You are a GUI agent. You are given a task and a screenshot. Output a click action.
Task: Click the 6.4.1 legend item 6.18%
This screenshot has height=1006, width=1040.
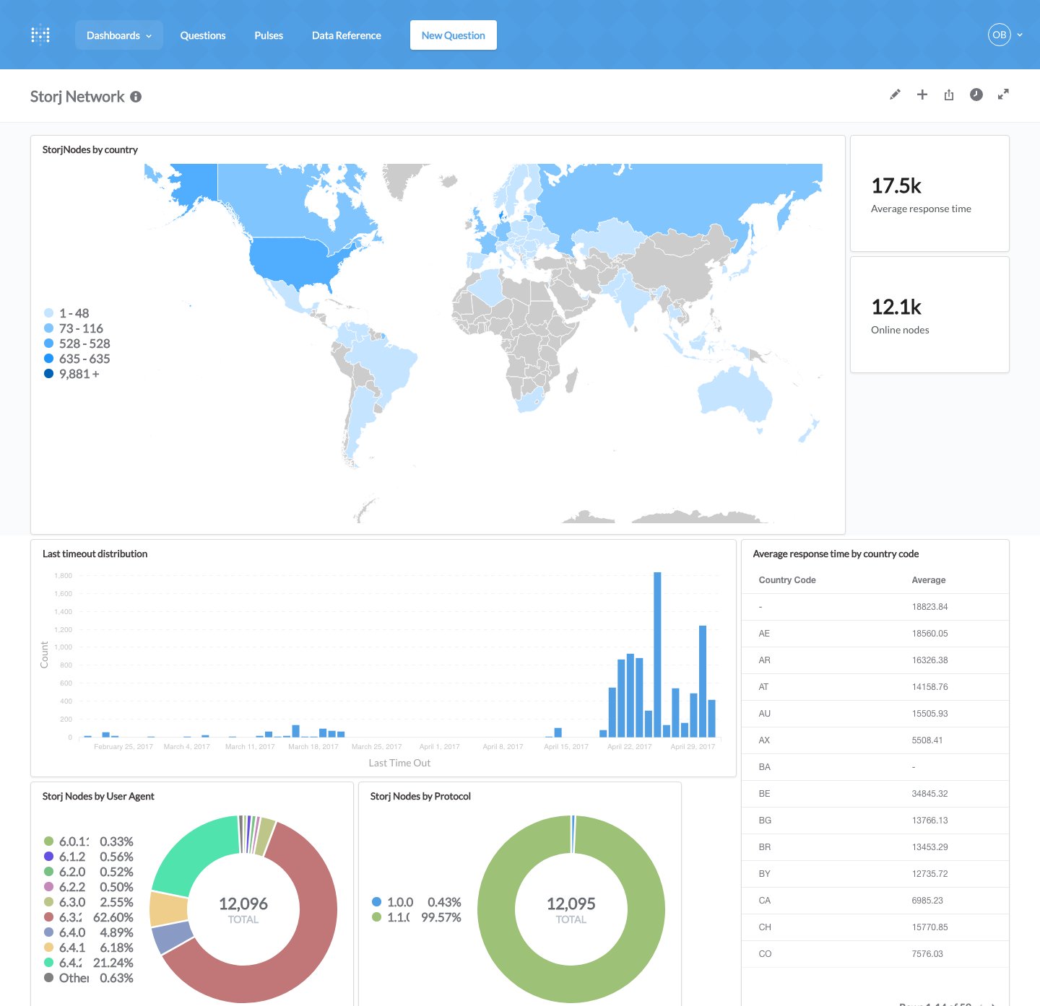[x=89, y=948]
